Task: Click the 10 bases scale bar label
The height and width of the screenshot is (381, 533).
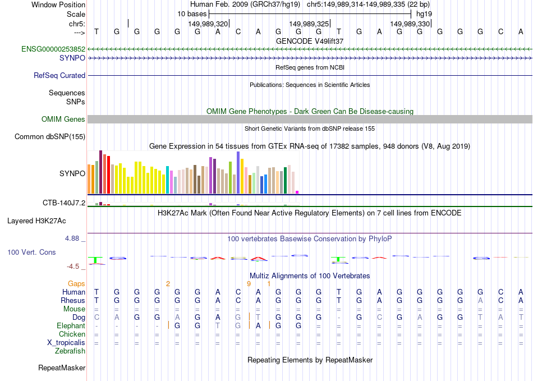Action: (x=192, y=14)
